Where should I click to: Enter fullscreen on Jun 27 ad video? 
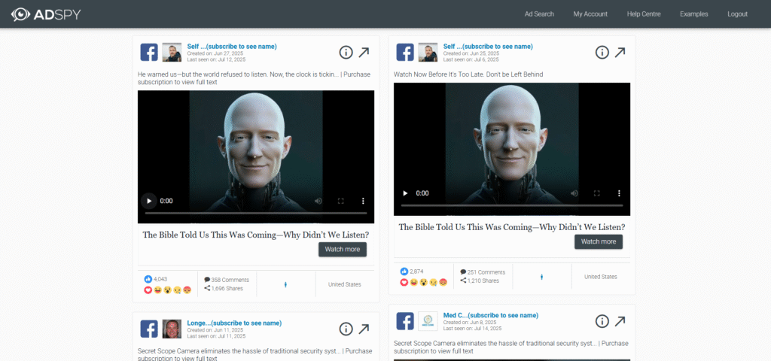pyautogui.click(x=340, y=201)
